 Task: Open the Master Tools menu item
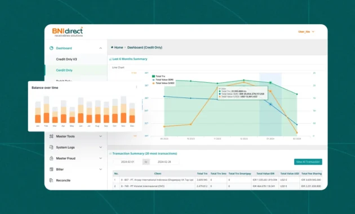click(x=65, y=136)
